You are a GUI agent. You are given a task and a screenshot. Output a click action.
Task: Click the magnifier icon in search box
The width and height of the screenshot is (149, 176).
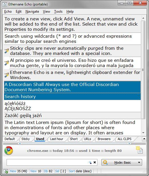pyautogui.click(x=90, y=162)
